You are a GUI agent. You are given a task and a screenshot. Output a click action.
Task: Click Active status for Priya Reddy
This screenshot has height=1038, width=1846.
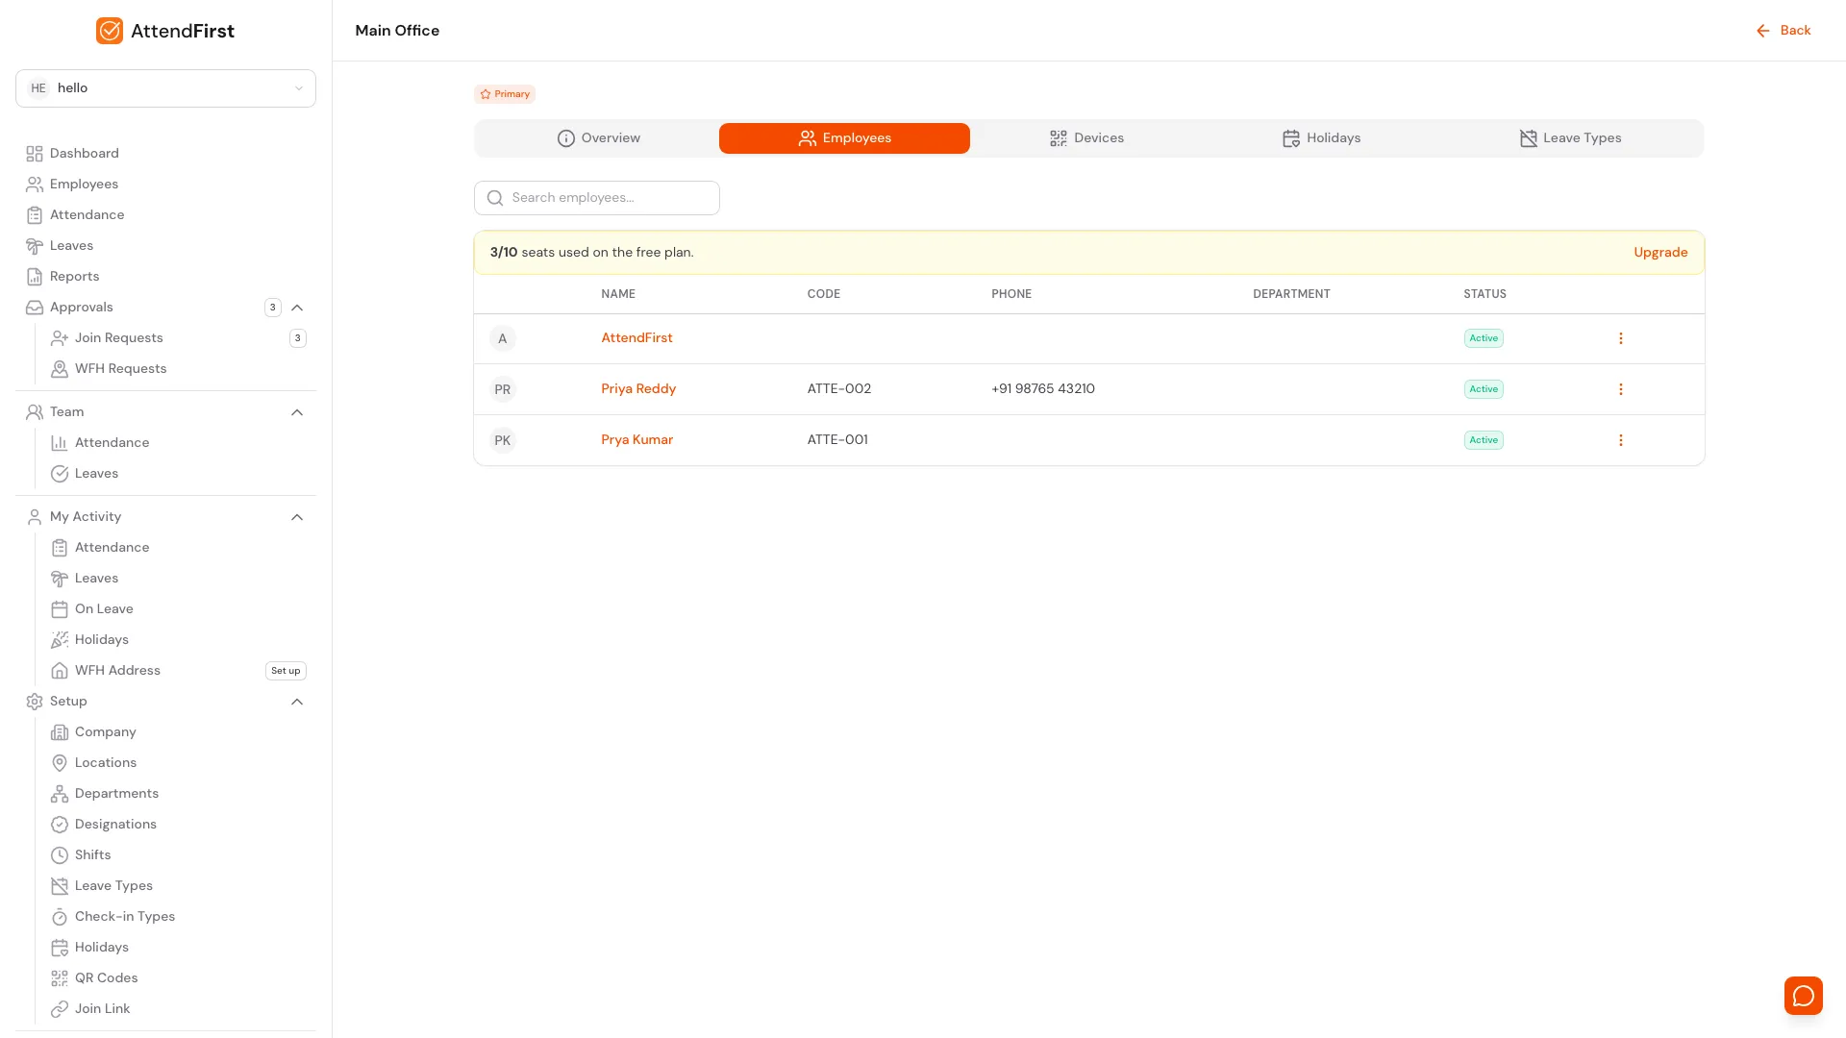tap(1484, 389)
